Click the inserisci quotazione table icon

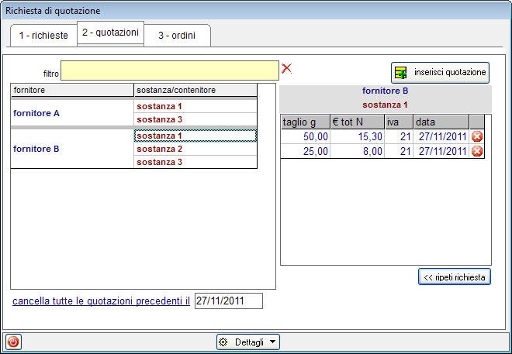point(400,73)
